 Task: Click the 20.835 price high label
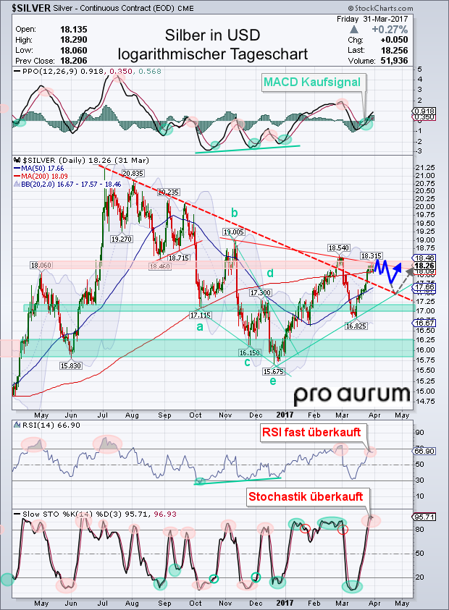[132, 174]
